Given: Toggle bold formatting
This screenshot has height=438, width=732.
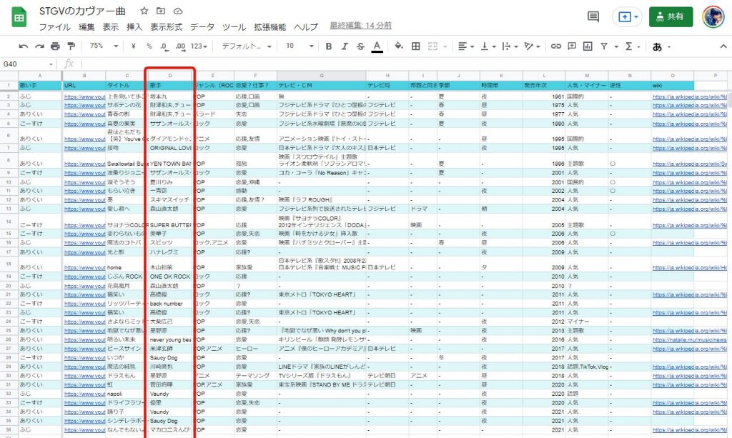Looking at the screenshot, I should coord(328,46).
